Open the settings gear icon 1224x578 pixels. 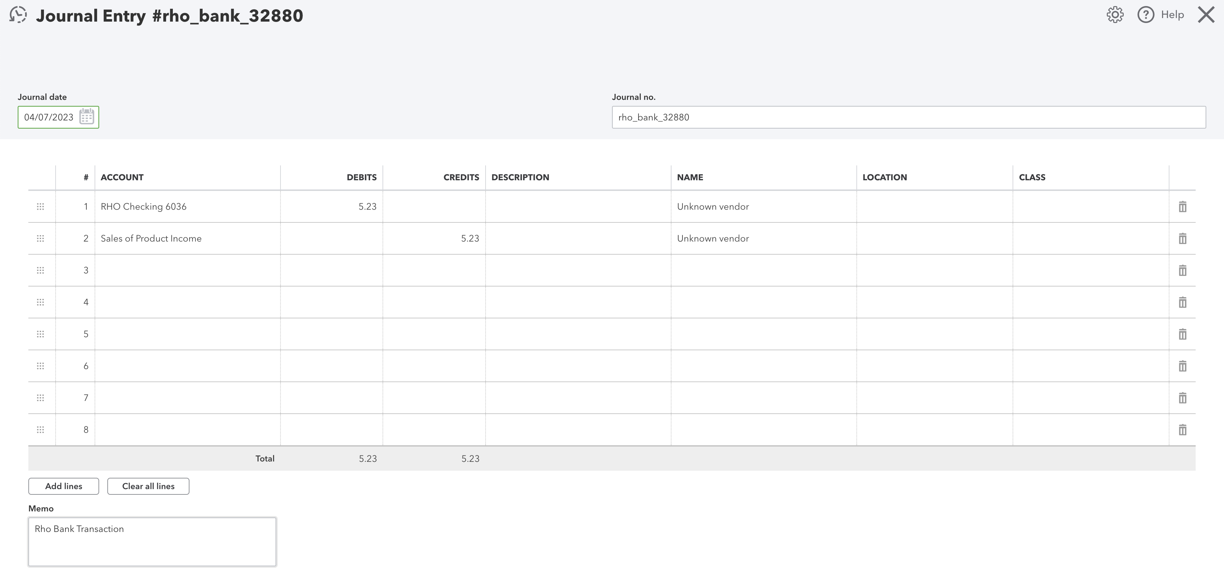tap(1115, 15)
